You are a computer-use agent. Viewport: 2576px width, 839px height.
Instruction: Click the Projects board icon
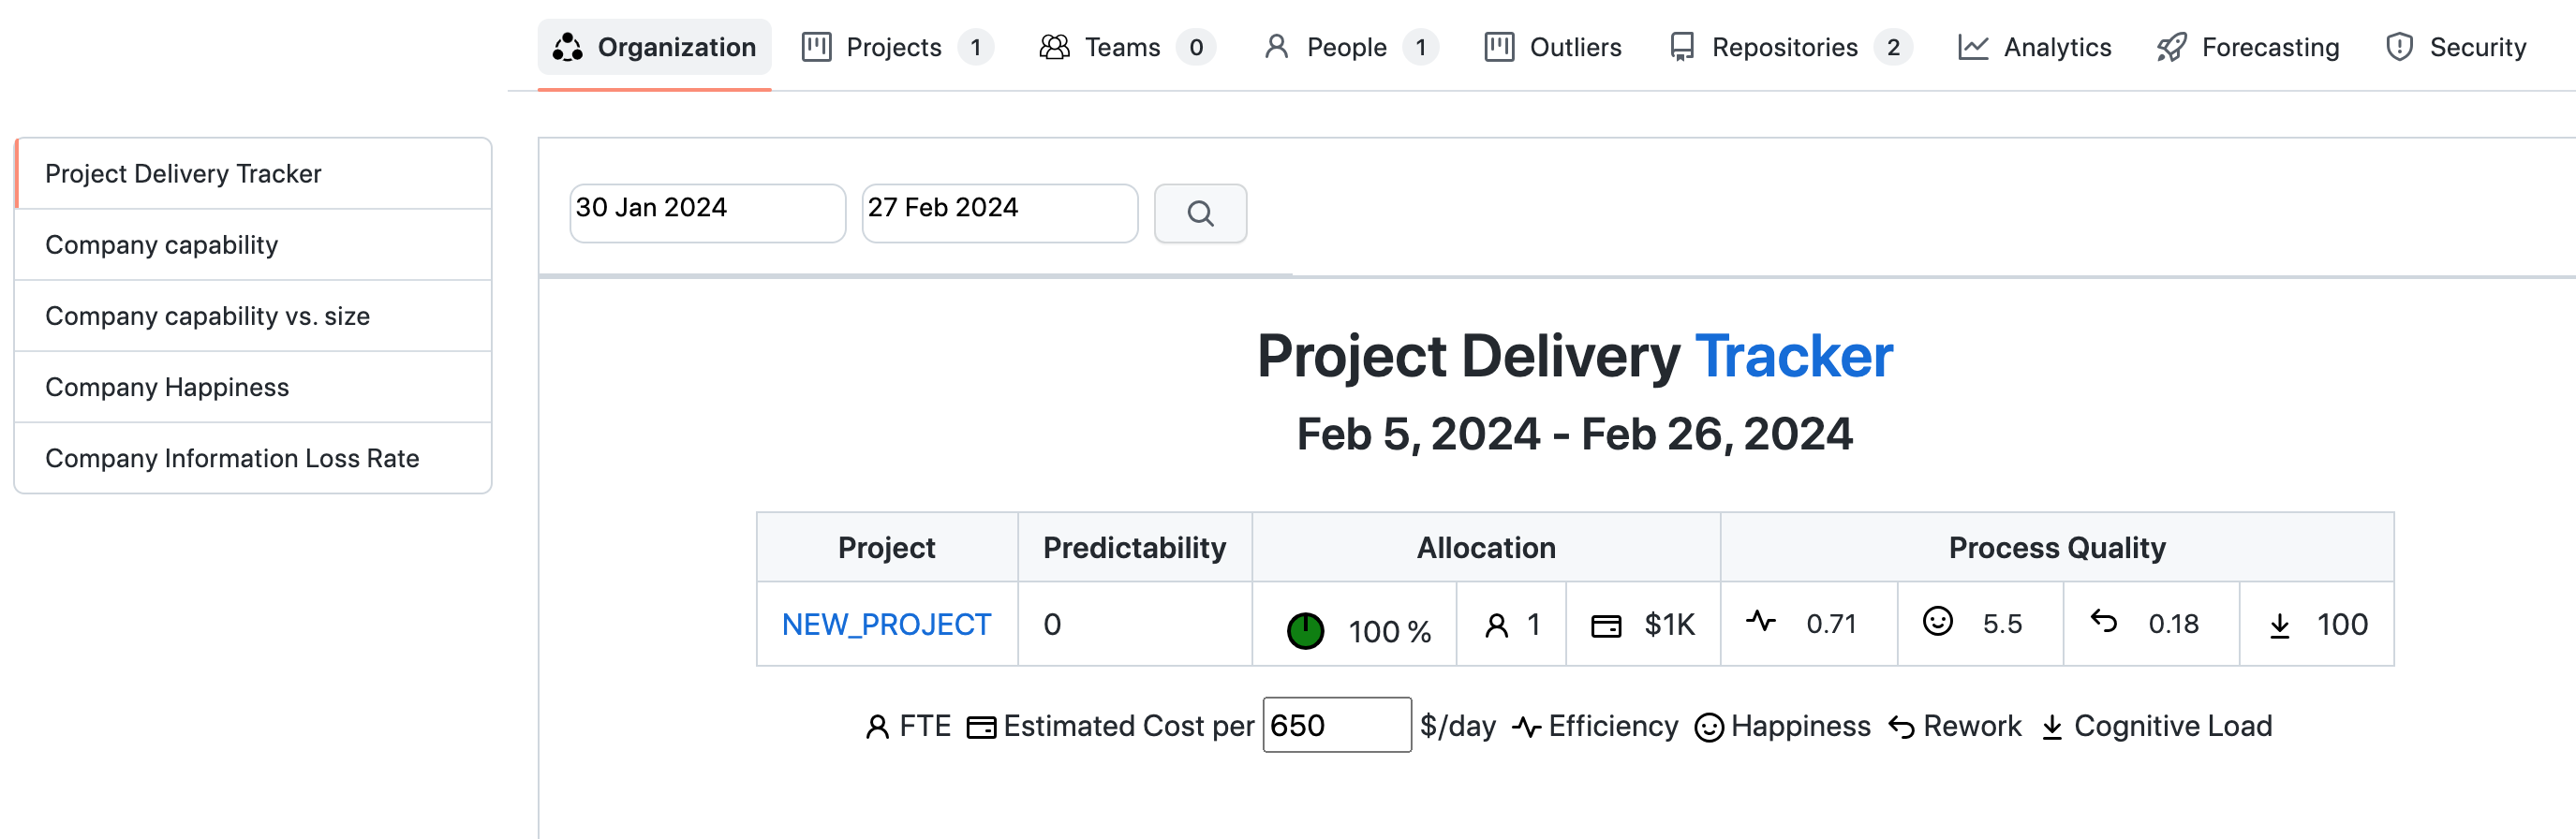point(817,47)
